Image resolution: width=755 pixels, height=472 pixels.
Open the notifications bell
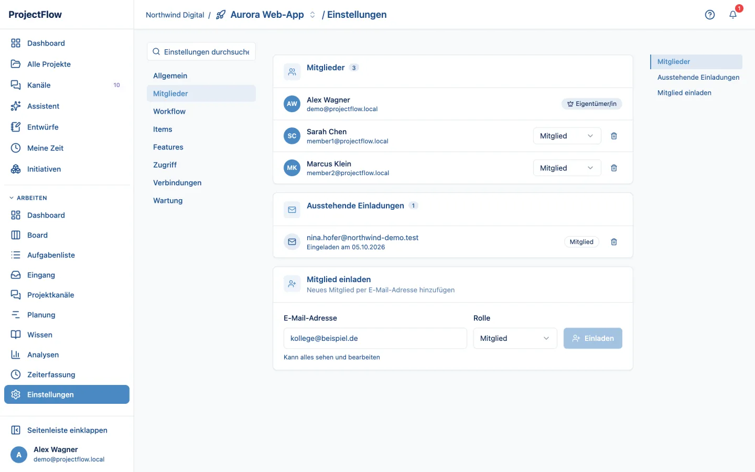(733, 15)
